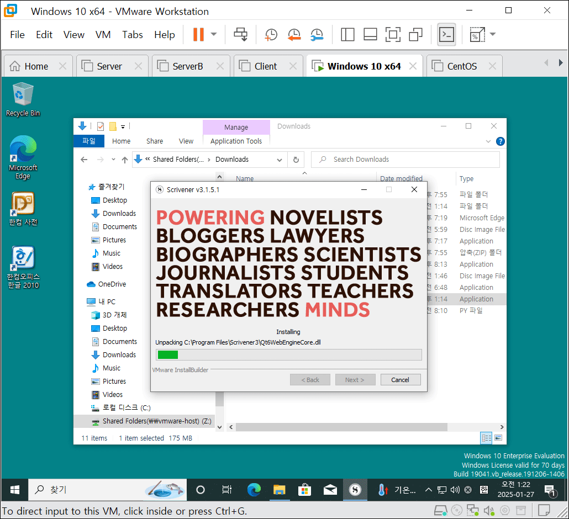
Task: Open the VMware Tabs menu
Action: [132, 34]
